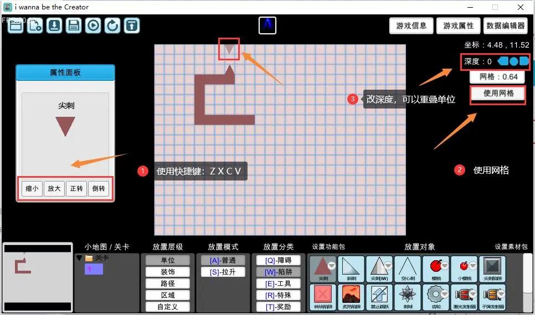Select level 1 in the 关卡 tree
This screenshot has width=535, height=315.
click(94, 269)
